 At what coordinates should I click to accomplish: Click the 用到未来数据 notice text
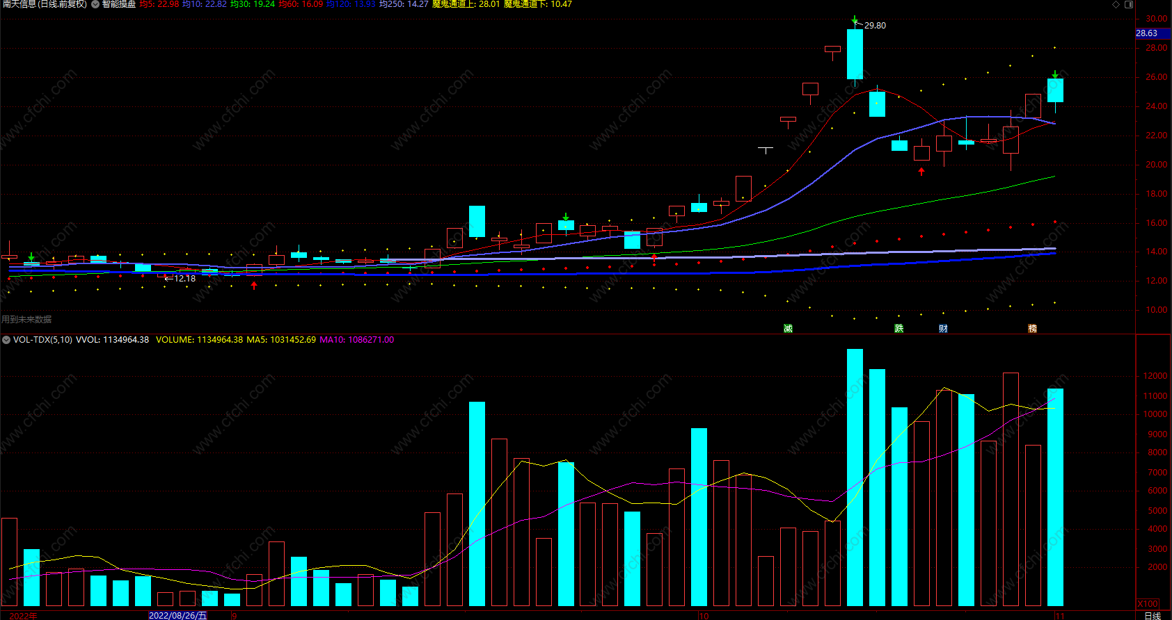[26, 320]
